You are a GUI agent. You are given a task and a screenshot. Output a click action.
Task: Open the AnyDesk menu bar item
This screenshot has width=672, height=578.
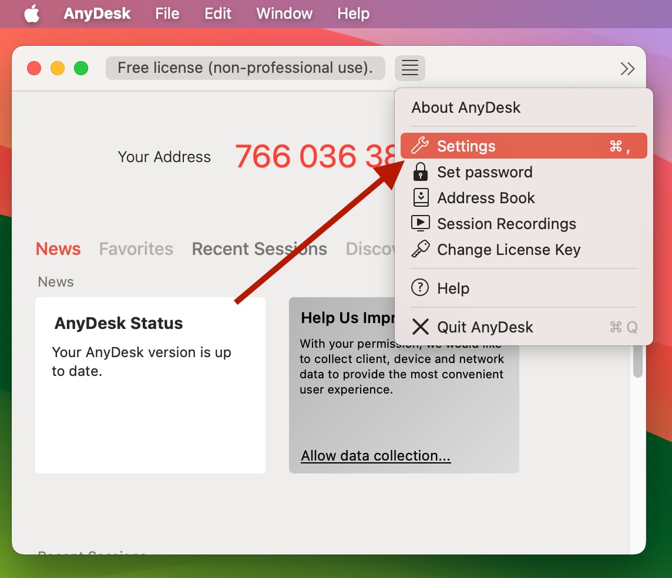click(97, 14)
